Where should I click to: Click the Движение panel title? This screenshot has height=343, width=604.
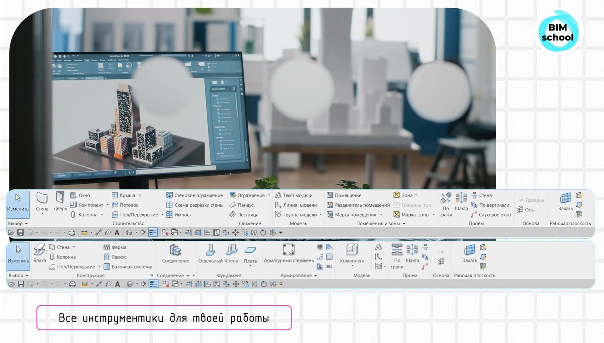(x=250, y=223)
